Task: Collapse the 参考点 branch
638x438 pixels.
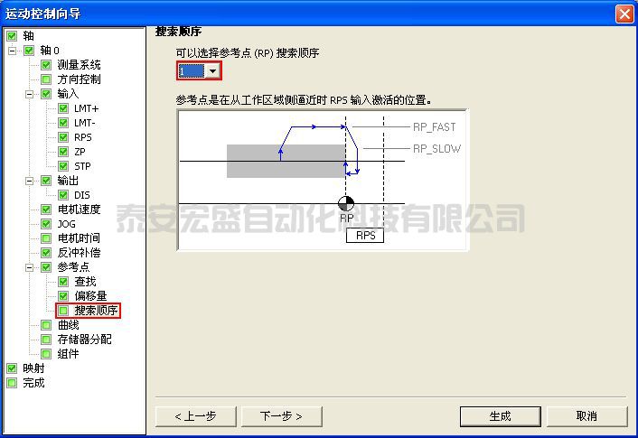Action: (29, 267)
